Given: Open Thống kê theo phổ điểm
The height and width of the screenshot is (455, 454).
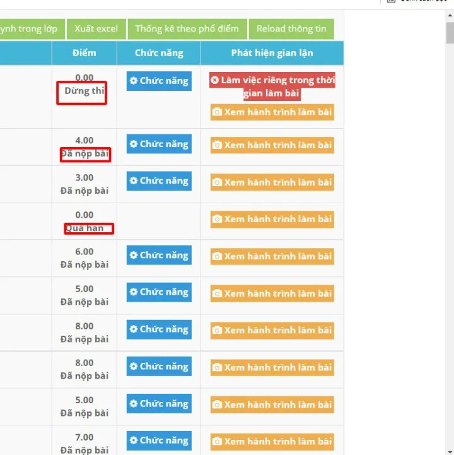Looking at the screenshot, I should (187, 29).
